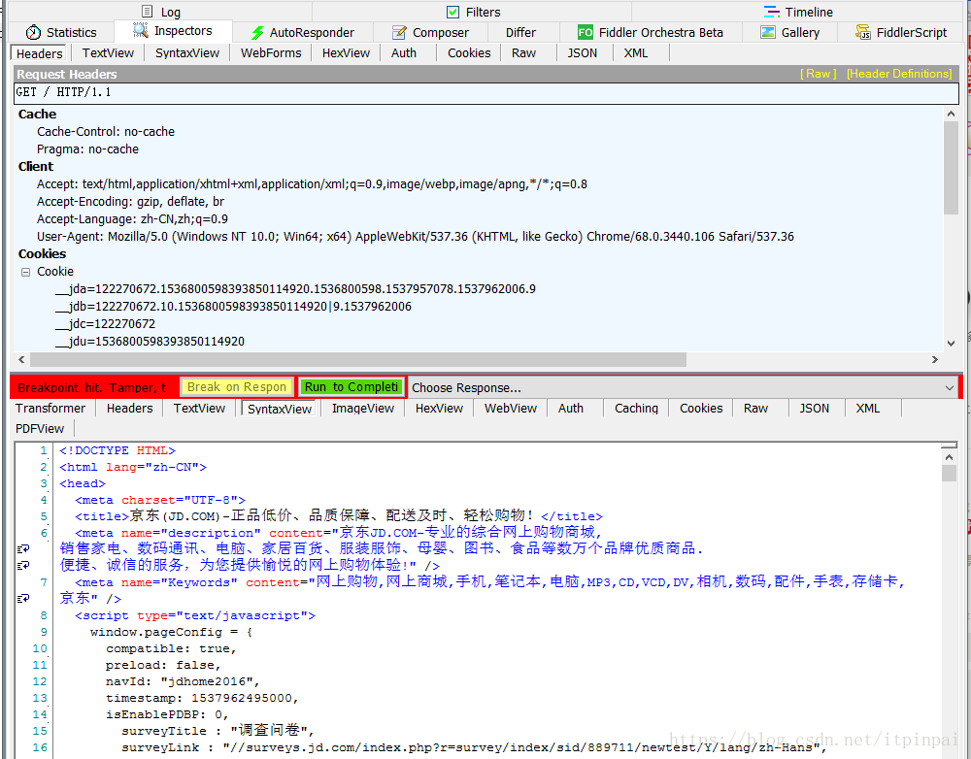Select request Auth tab

pyautogui.click(x=404, y=53)
